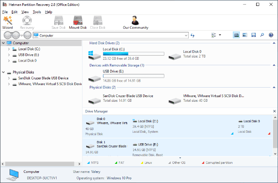Image resolution: width=278 pixels, height=183 pixels.
Task: Open Our Community link icon
Action: click(135, 22)
